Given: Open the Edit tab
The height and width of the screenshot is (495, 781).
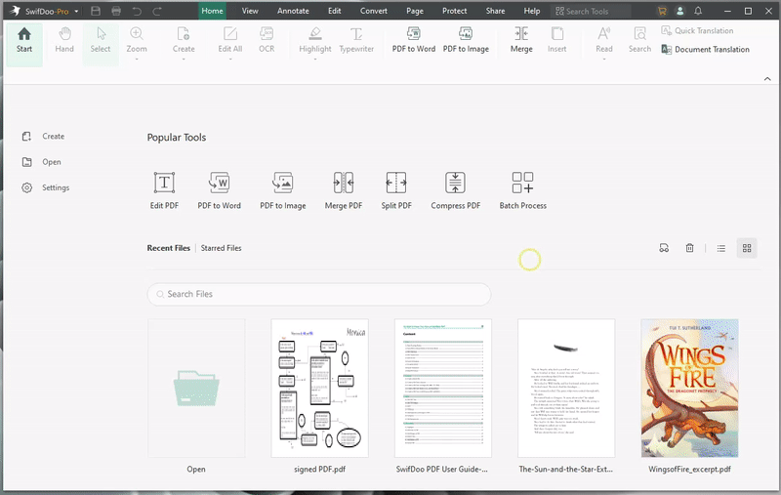Looking at the screenshot, I should 334,11.
